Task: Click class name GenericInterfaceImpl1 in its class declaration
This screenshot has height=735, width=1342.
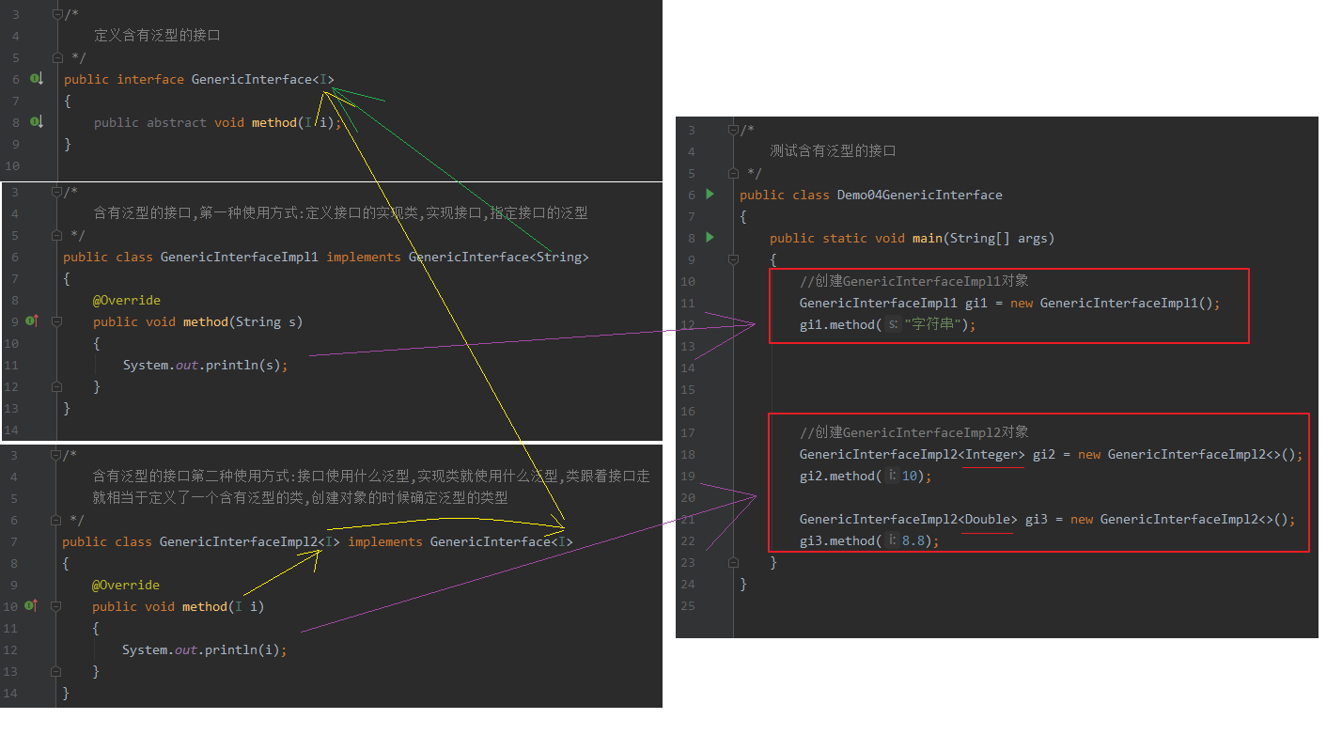Action: [x=240, y=257]
